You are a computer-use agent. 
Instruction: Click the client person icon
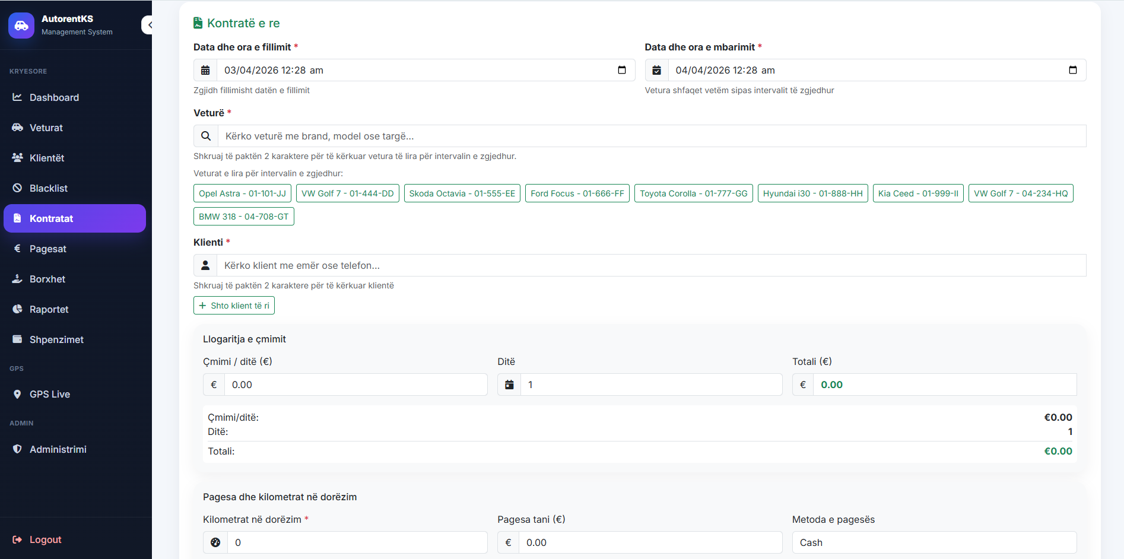(205, 265)
